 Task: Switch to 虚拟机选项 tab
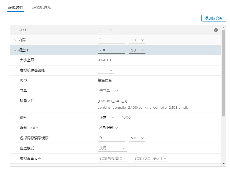tap(42, 7)
